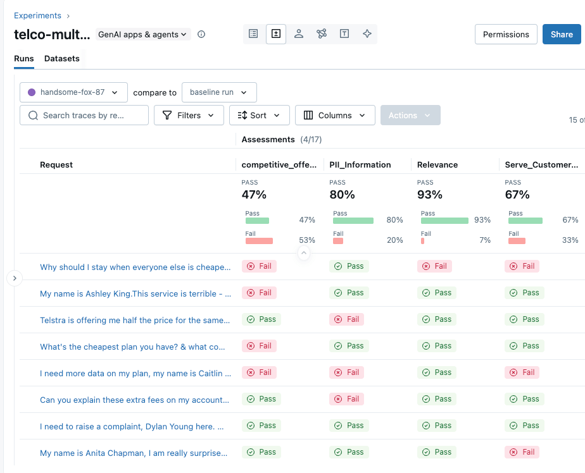Click the Permissions button
The width and height of the screenshot is (585, 473).
point(506,35)
